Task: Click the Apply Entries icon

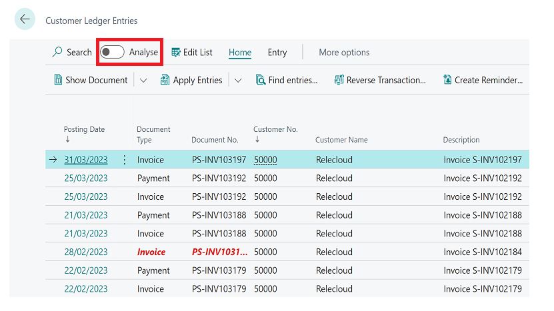Action: (x=165, y=81)
